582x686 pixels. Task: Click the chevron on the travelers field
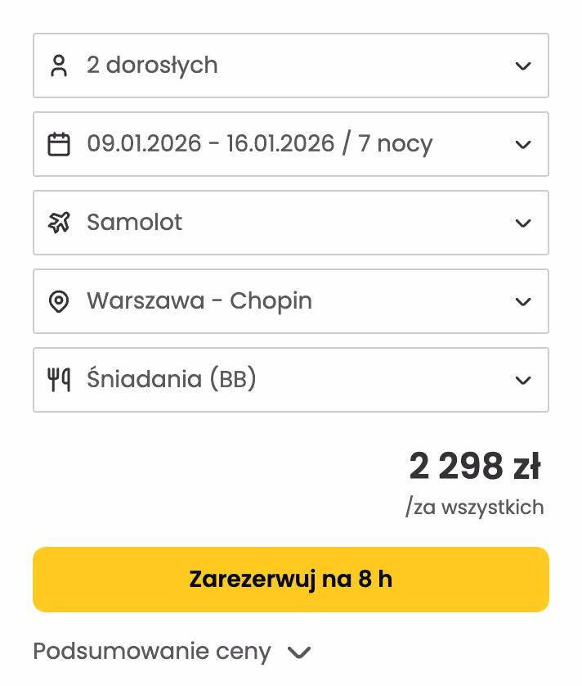[x=523, y=65]
